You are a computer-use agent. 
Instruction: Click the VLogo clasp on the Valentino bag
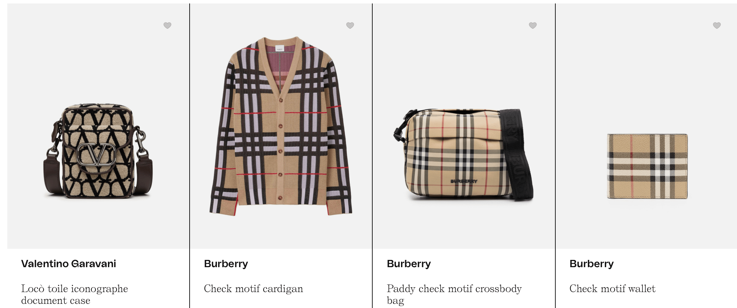click(96, 155)
